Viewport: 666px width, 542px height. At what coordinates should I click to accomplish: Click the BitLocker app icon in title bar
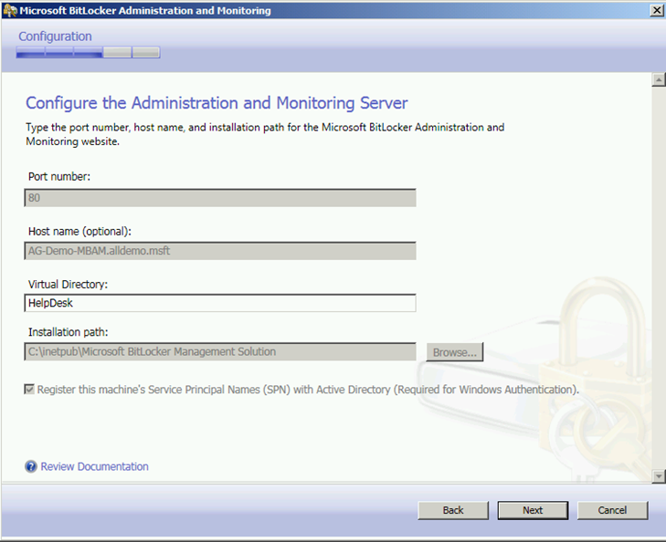10,11
